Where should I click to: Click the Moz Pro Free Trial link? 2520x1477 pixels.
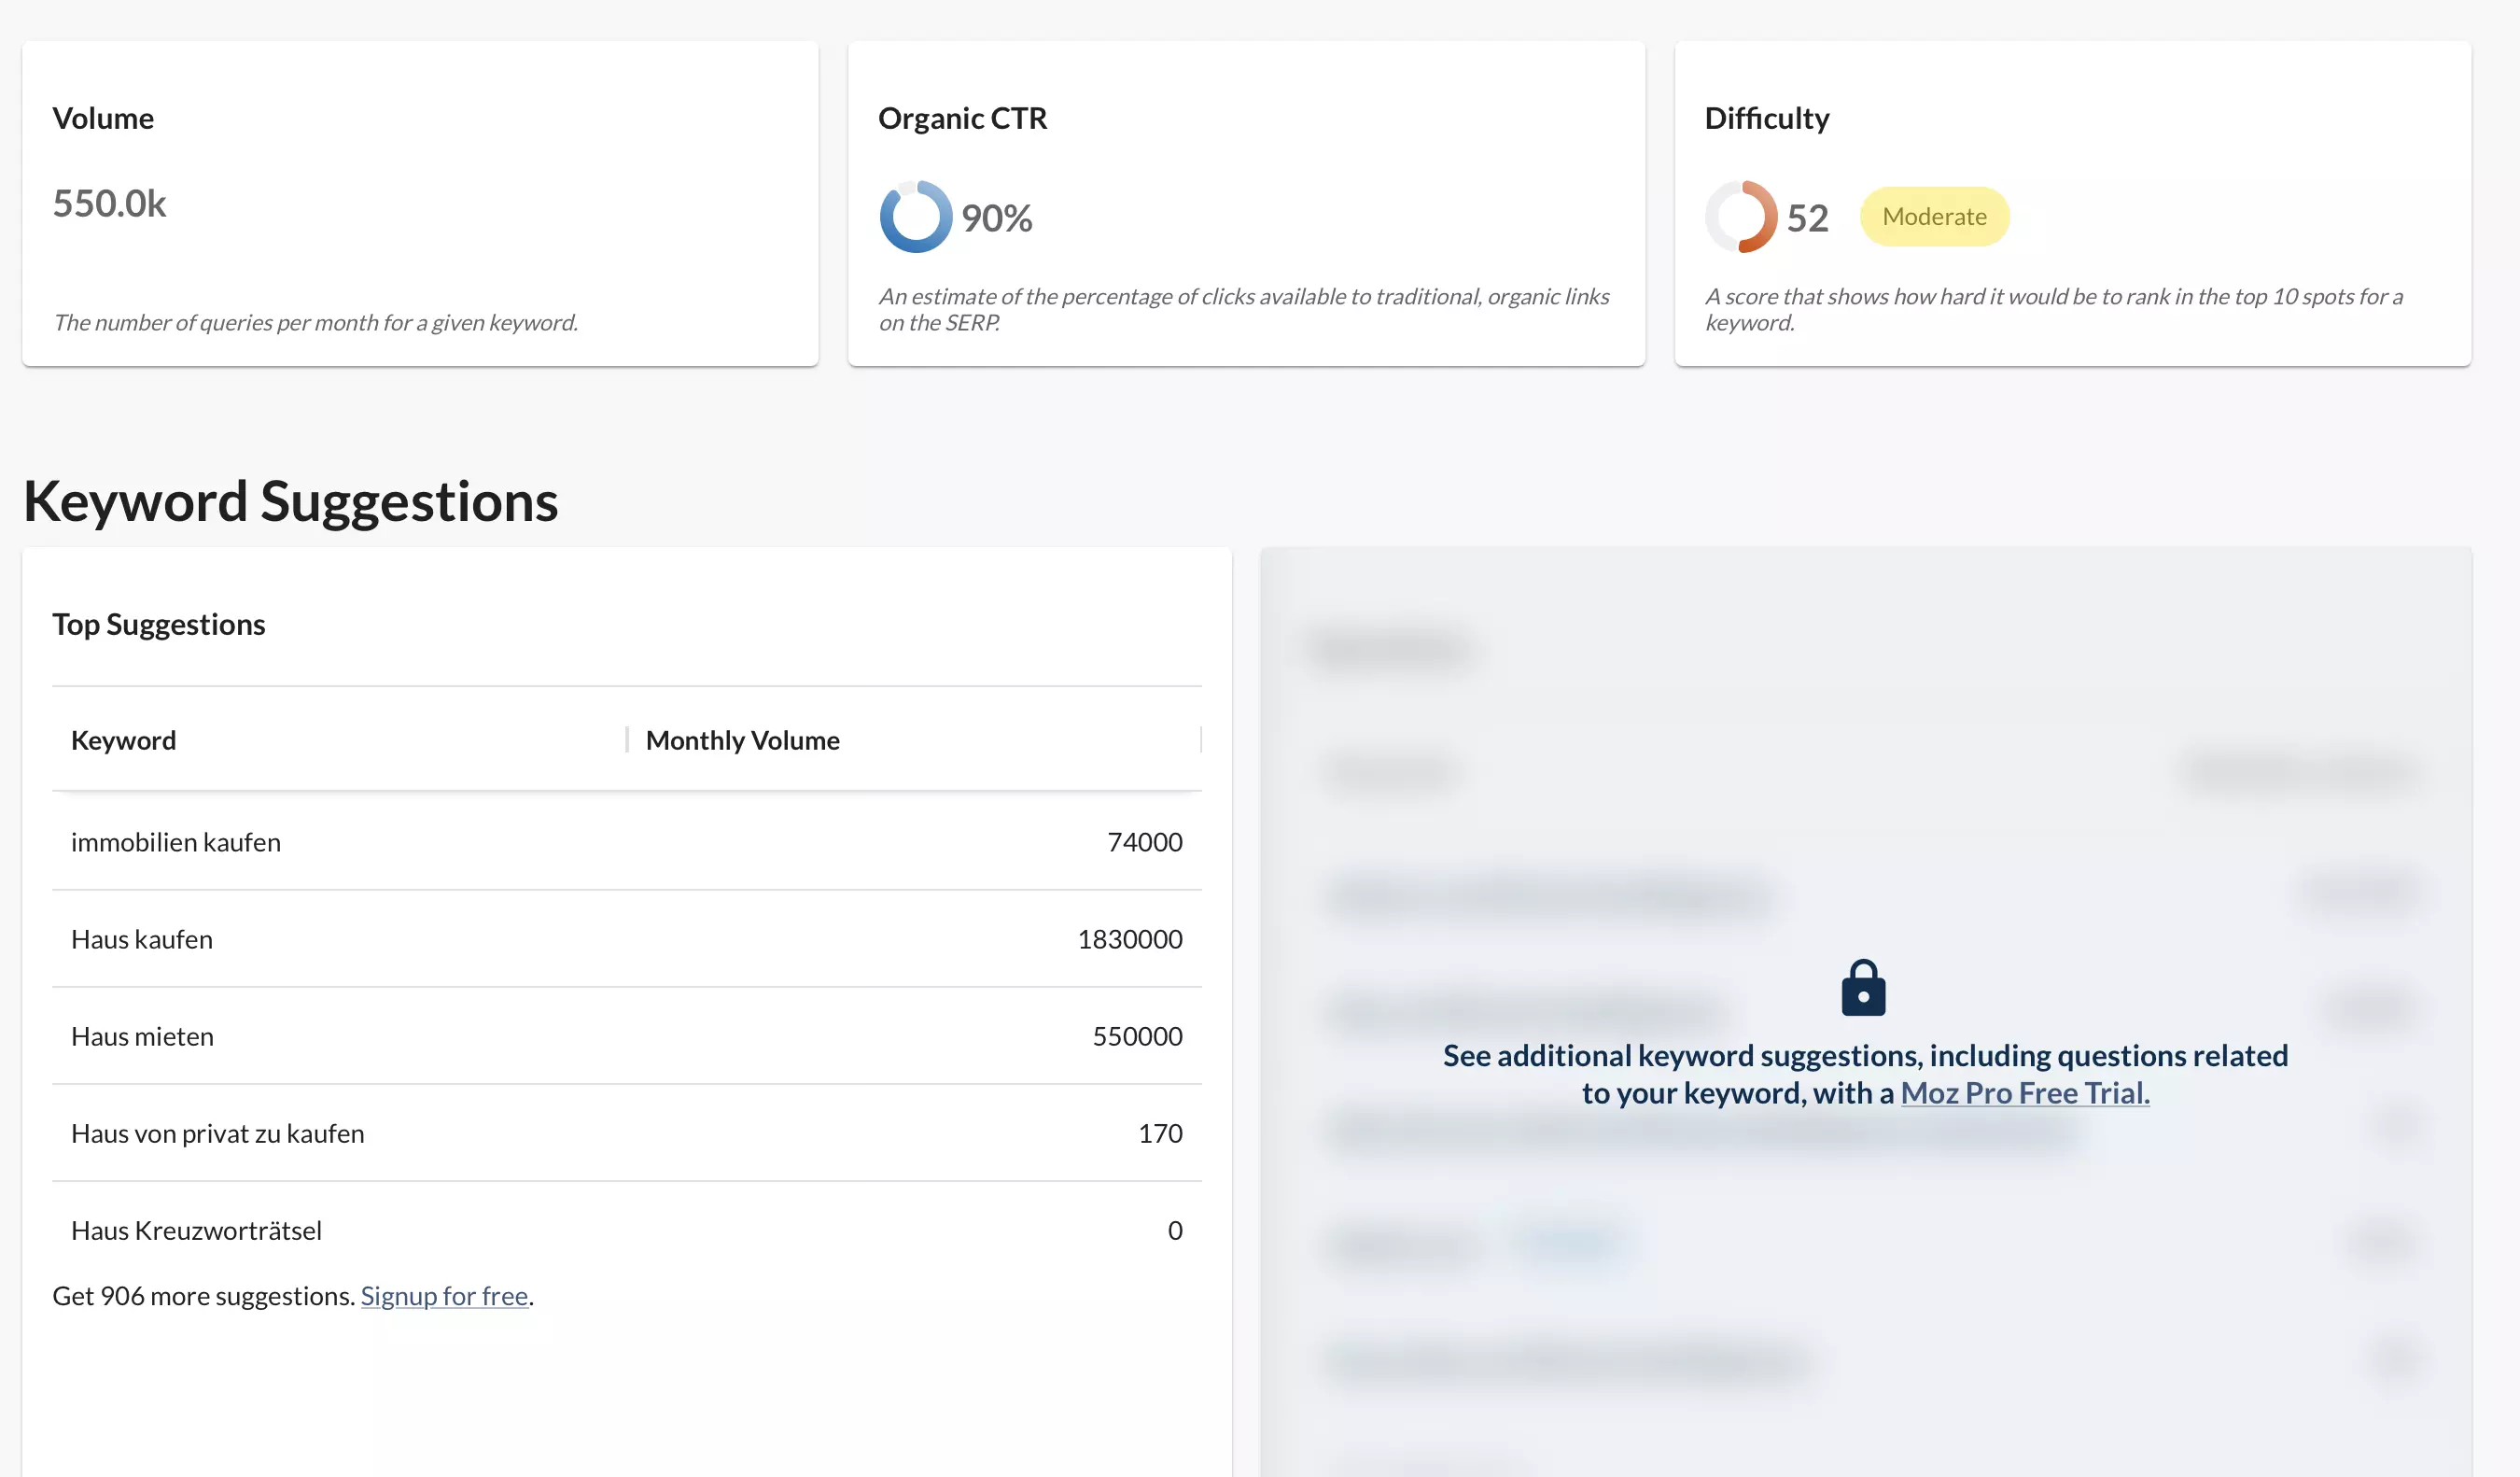pyautogui.click(x=2026, y=1092)
